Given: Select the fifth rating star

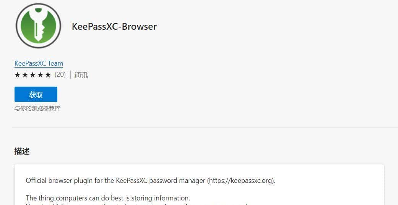Looking at the screenshot, I should pos(48,75).
